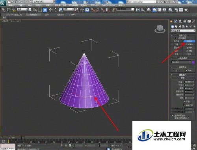Viewport: 197px width, 150px height.
Task: Open the Curve Editor icon
Action: 160,10
